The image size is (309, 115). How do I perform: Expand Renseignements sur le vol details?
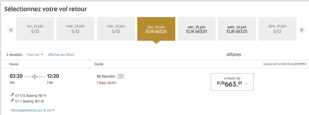point(33,110)
